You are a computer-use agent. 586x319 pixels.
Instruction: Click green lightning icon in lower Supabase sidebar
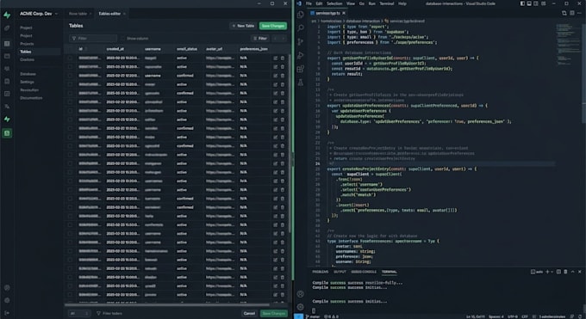click(x=7, y=119)
